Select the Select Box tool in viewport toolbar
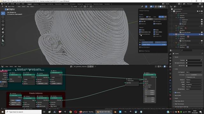 [3, 13]
